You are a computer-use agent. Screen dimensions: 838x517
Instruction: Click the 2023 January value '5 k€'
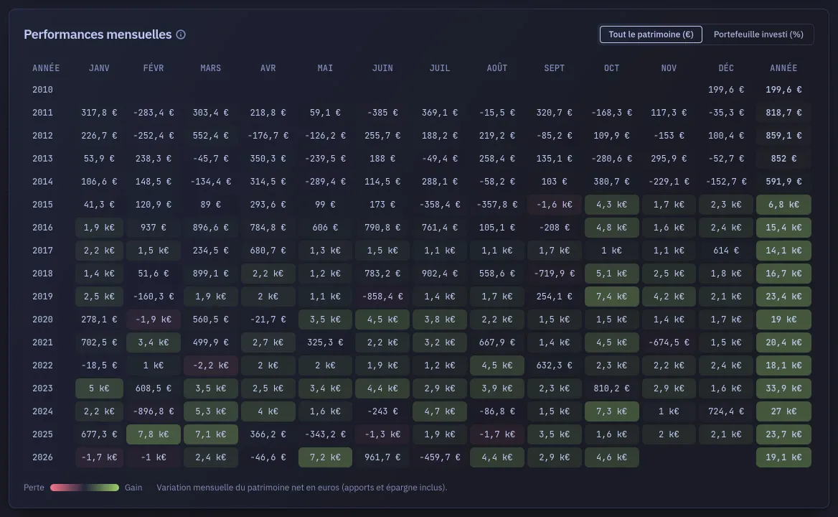(99, 388)
